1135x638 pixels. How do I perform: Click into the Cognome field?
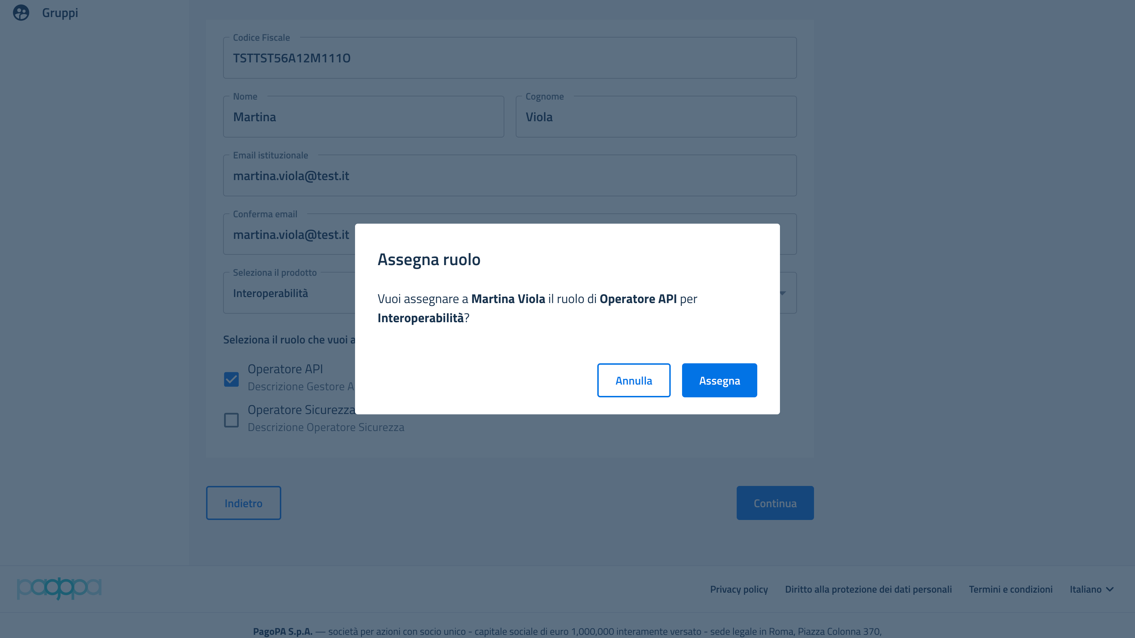click(656, 117)
